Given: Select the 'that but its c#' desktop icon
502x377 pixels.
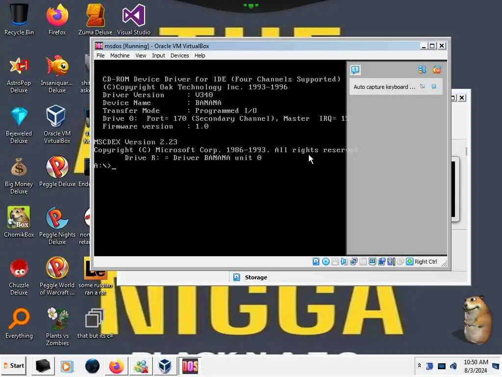Looking at the screenshot, I should click(x=95, y=323).
